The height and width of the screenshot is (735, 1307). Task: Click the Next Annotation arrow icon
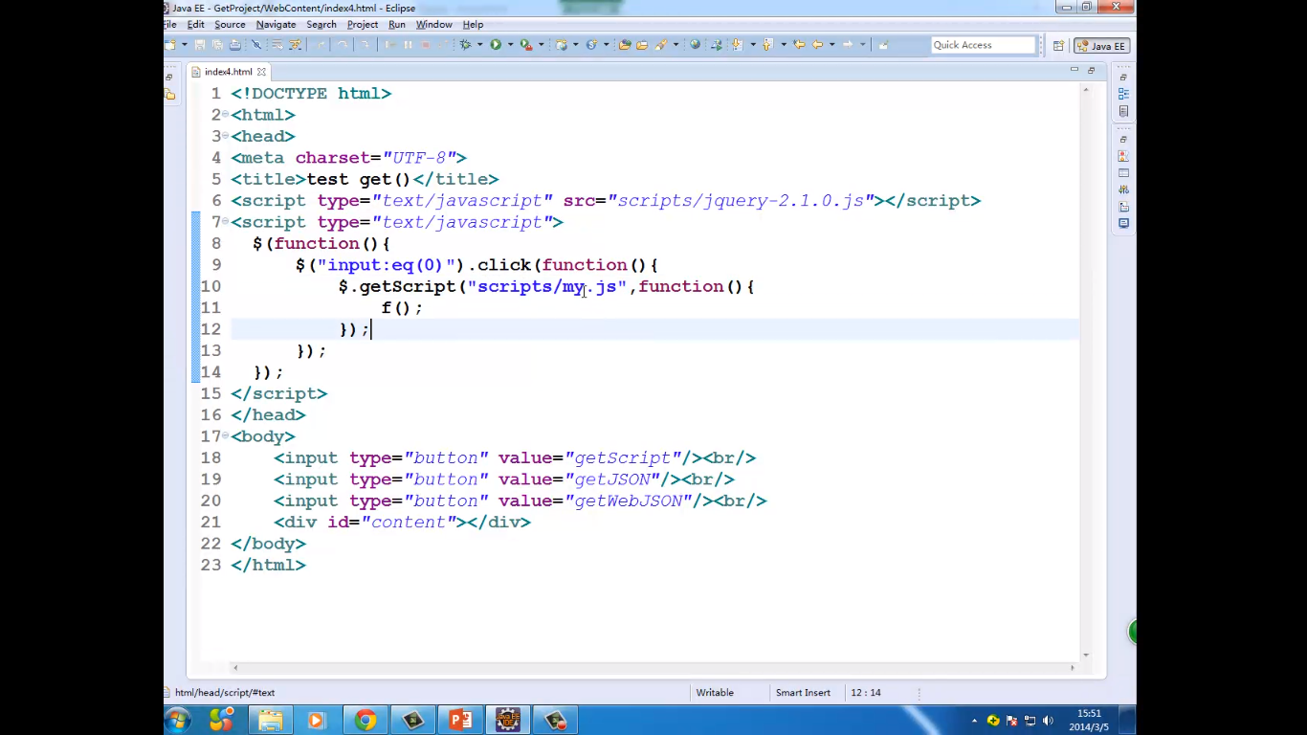point(737,45)
